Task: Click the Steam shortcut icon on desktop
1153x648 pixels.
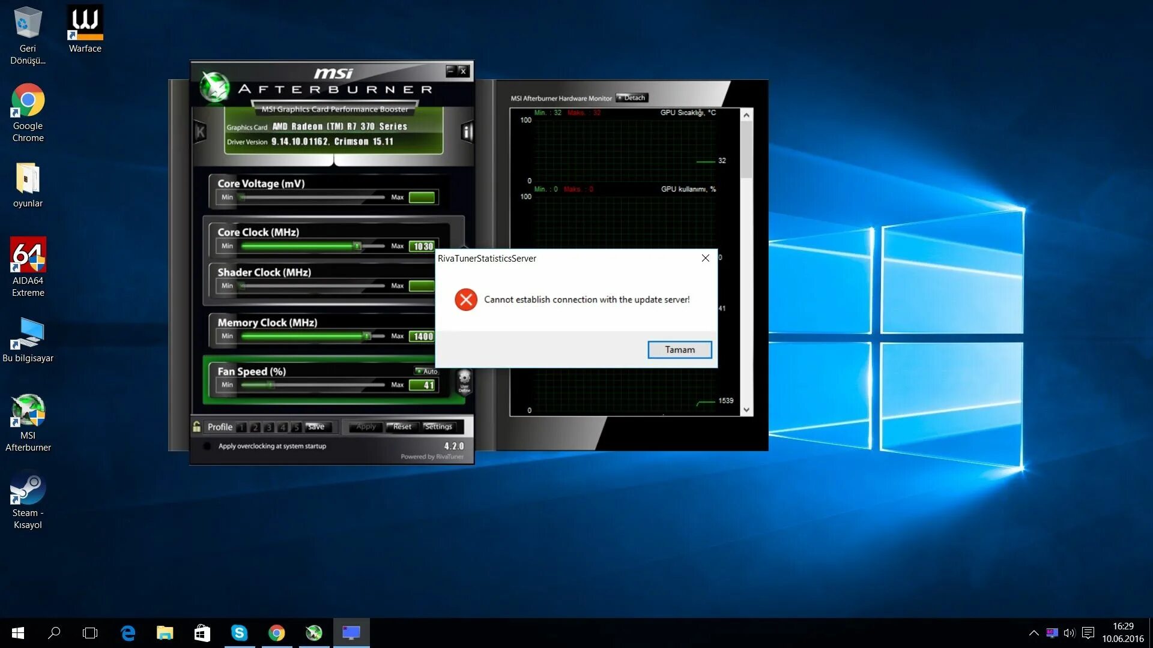Action: pyautogui.click(x=26, y=491)
